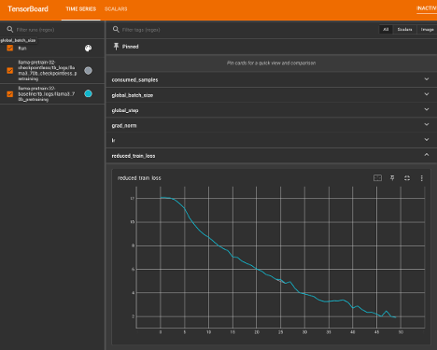Expand the grad_norm section
Image resolution: width=437 pixels, height=350 pixels.
pos(427,124)
